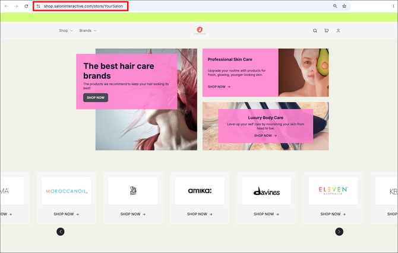Open the Davines brand logo
Screen dimensions: 398x253
266,191
